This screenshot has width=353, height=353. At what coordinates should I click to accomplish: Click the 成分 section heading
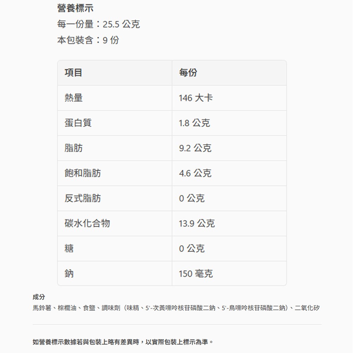(x=39, y=297)
